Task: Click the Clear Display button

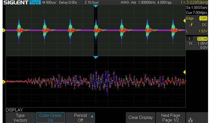Action: (141, 117)
